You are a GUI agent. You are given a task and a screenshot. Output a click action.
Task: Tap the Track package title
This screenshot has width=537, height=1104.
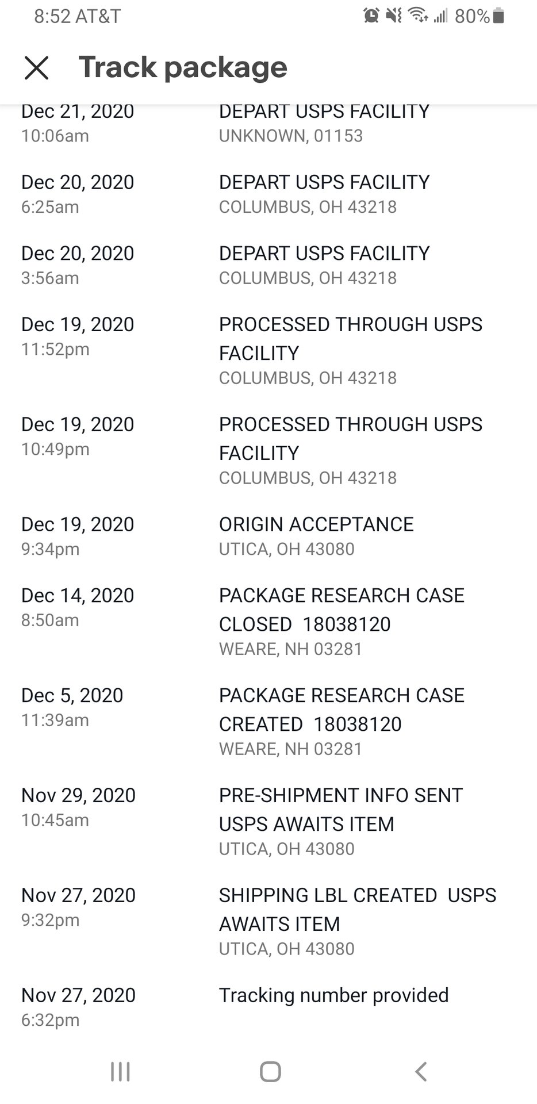pos(183,67)
